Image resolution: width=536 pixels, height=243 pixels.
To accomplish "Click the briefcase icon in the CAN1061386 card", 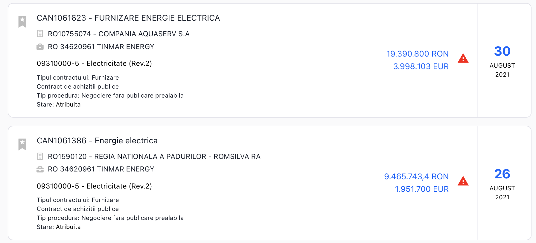I will [40, 169].
